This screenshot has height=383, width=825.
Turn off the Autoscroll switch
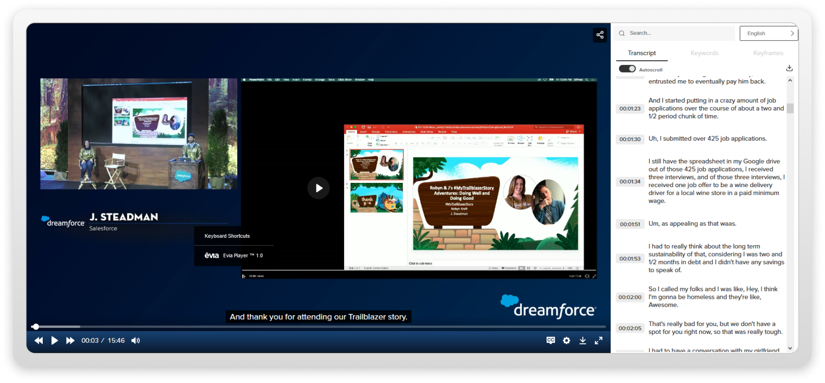tap(627, 69)
